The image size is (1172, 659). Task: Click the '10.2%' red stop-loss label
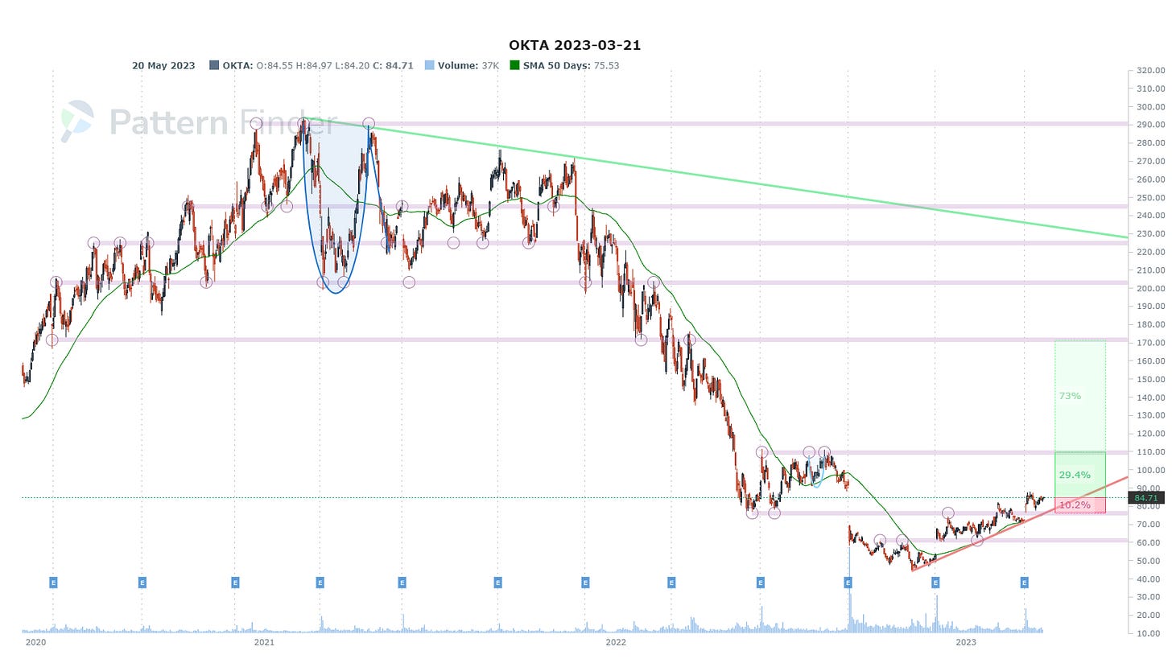(1075, 505)
